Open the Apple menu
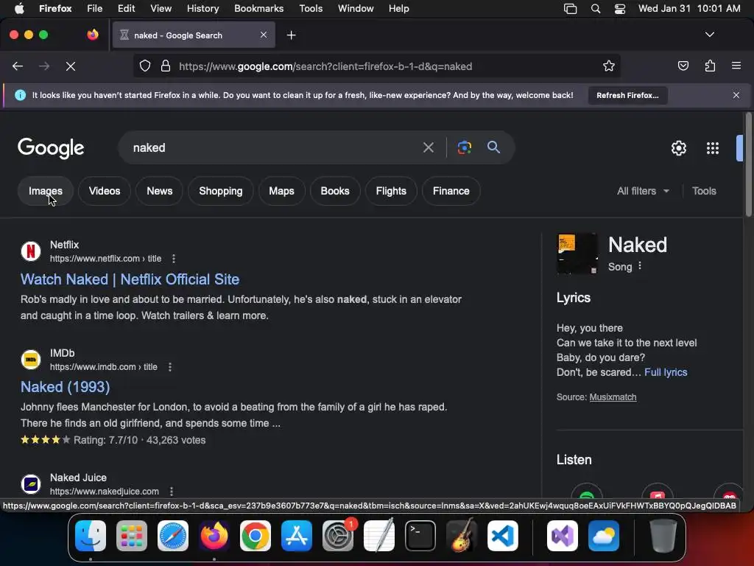Image resolution: width=754 pixels, height=566 pixels. pyautogui.click(x=19, y=9)
